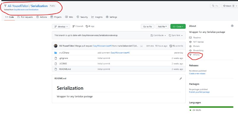This screenshot has height=118, width=238.
Task: Edit README with the pencil icon
Action: 181,78
